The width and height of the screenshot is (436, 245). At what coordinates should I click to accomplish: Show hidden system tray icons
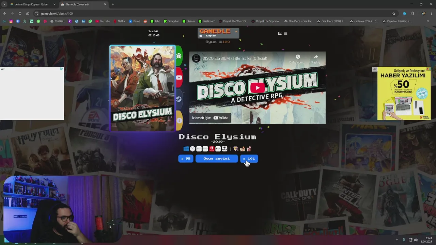(x=397, y=240)
